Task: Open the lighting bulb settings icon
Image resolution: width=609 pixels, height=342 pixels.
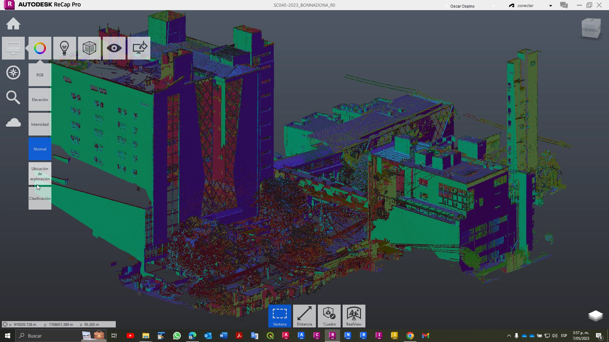Action: 65,48
